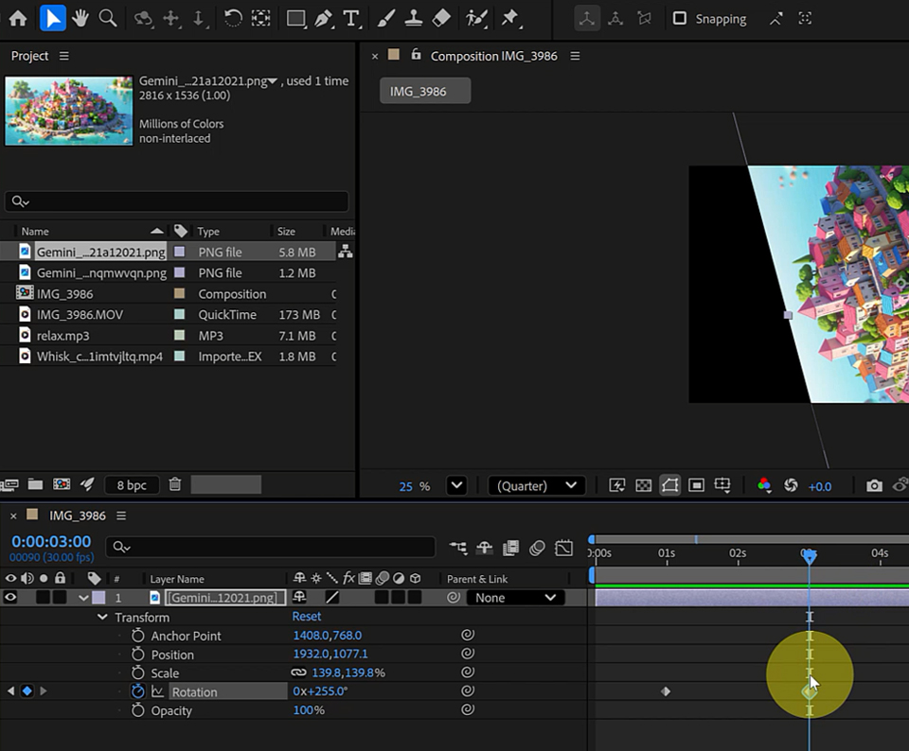Take snapshot with camera icon
909x751 pixels.
pyautogui.click(x=874, y=486)
